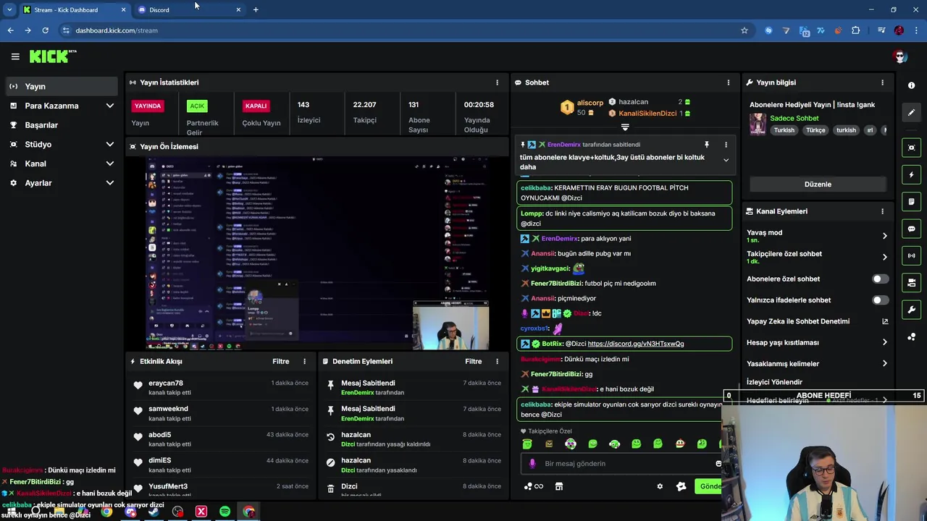Switch to Stream - Kick Dashboard tab
This screenshot has height=521, width=927.
[74, 9]
